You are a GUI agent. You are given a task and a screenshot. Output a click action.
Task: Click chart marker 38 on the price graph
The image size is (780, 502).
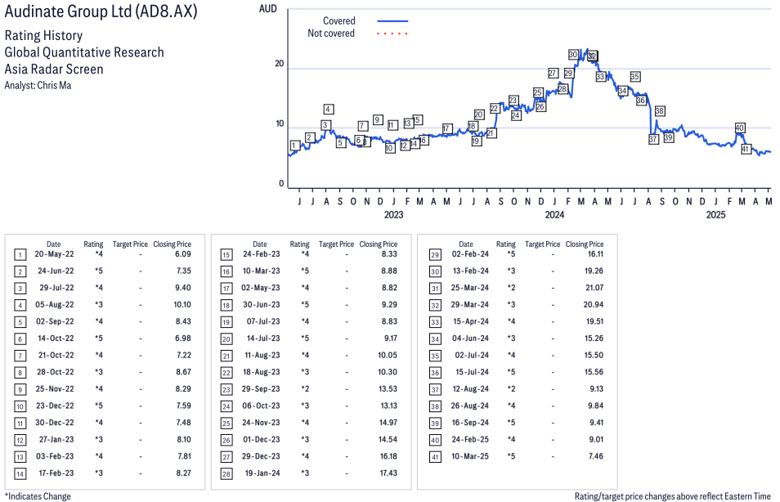(x=660, y=111)
